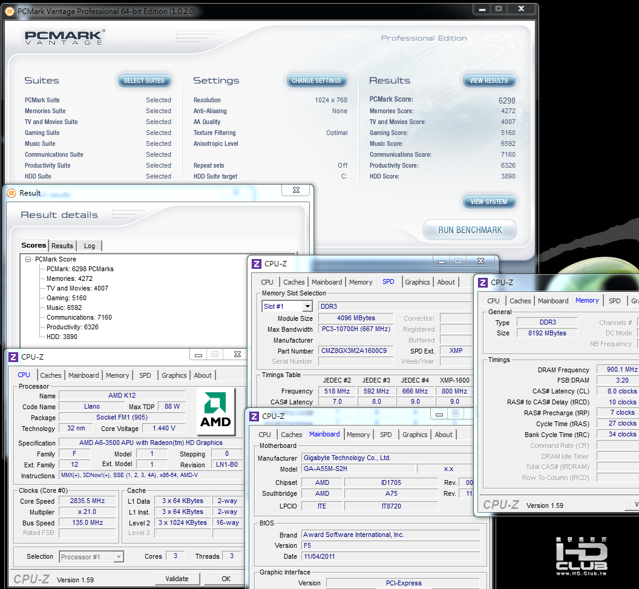Viewport: 639px width, 589px height.
Task: Click the CPU-Z purple Z icon above SPD tab
Action: pyautogui.click(x=257, y=264)
